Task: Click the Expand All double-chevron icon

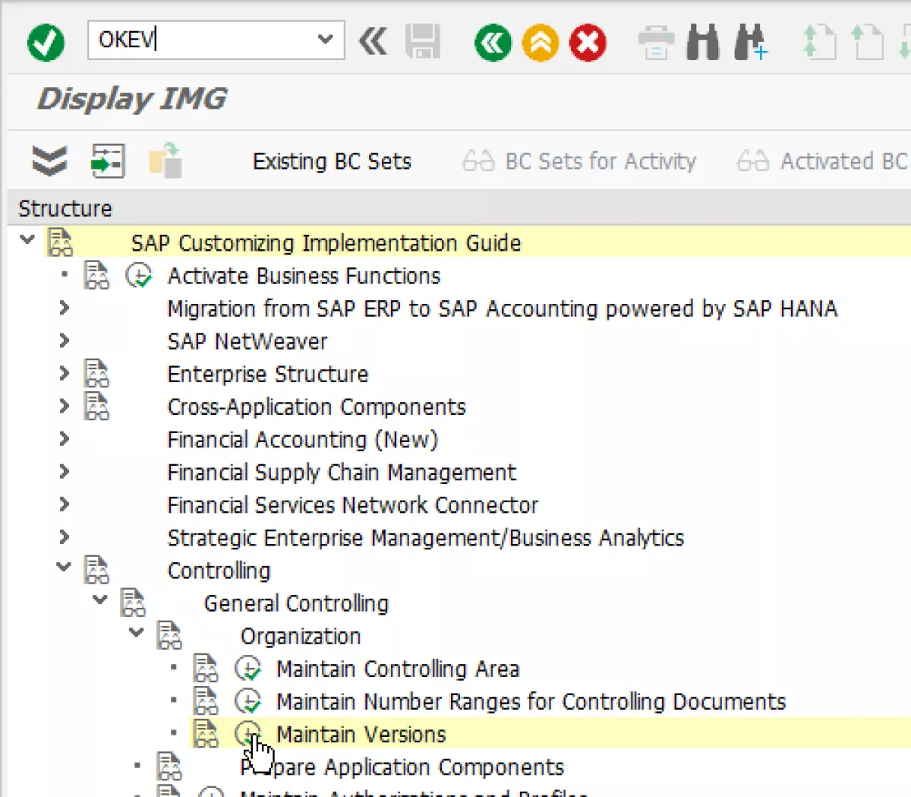Action: (x=49, y=160)
